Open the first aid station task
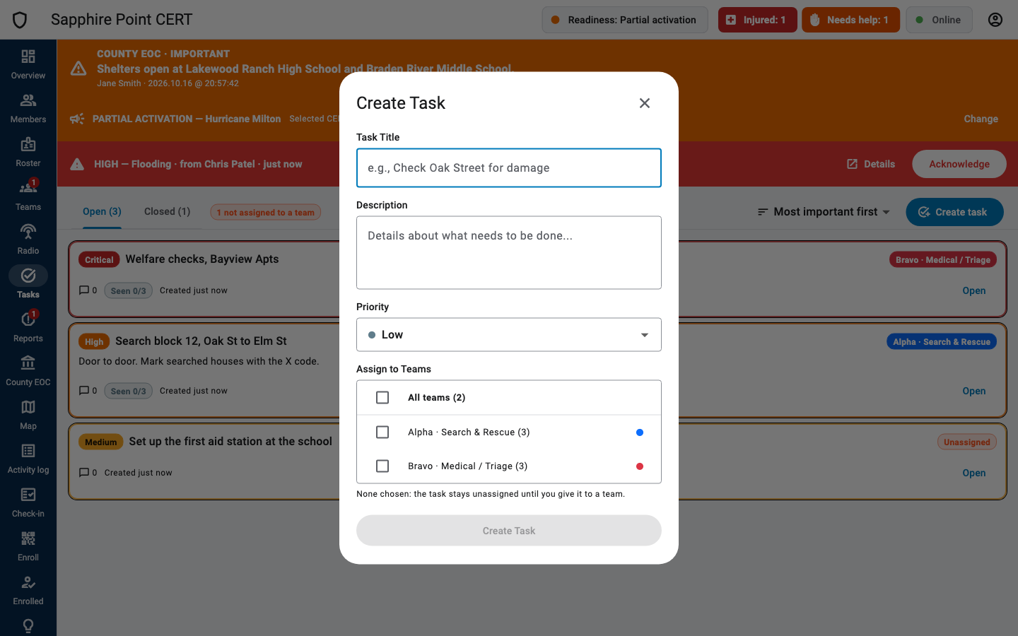The width and height of the screenshot is (1018, 636). click(974, 473)
